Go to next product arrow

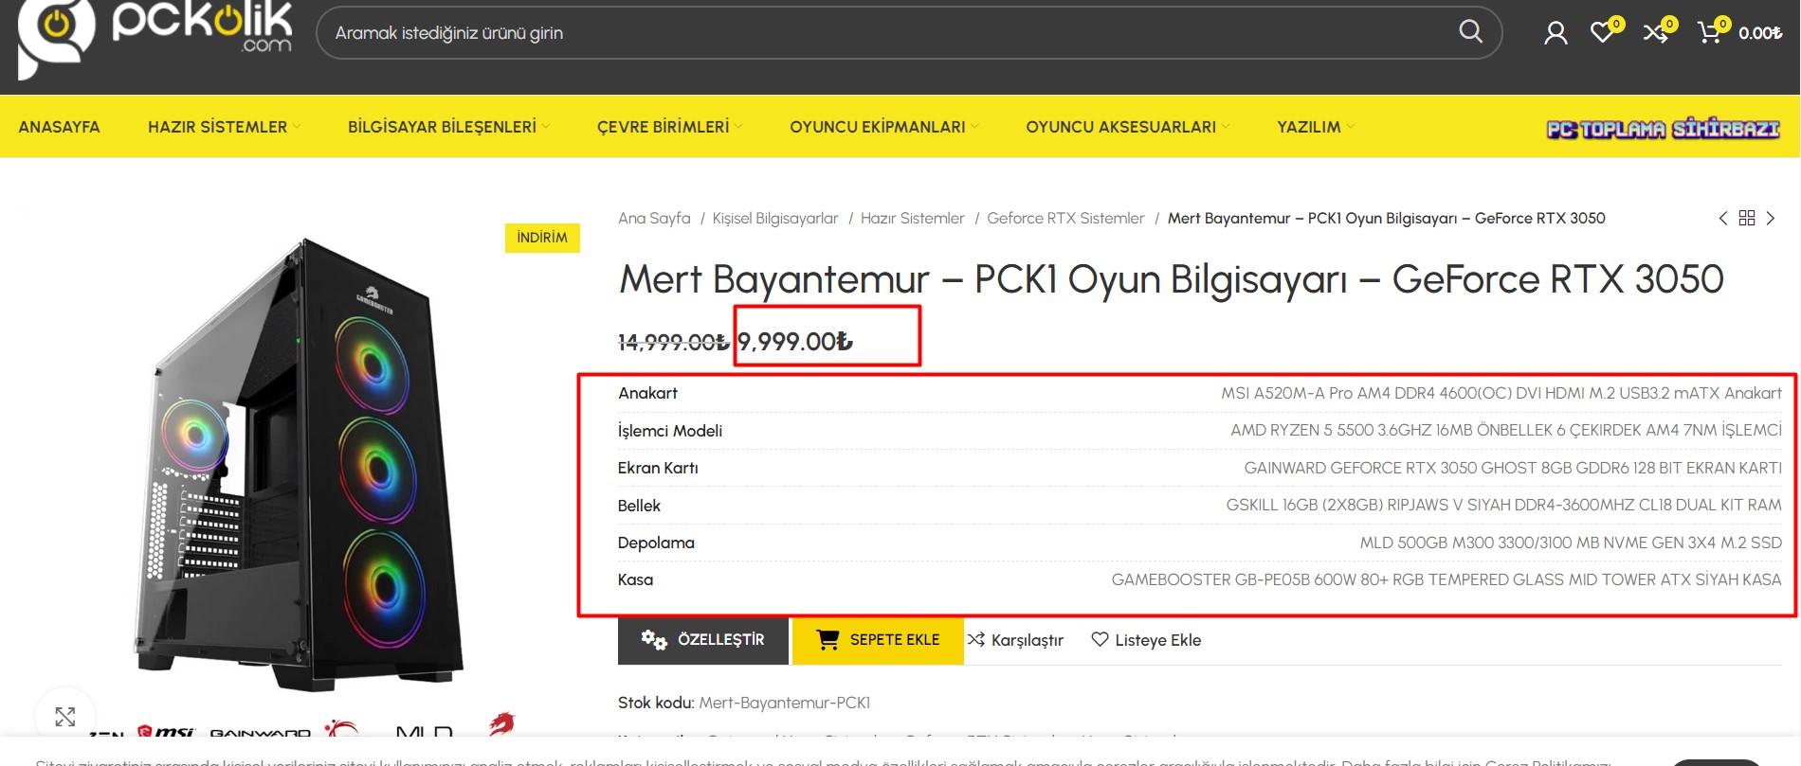coord(1771,219)
